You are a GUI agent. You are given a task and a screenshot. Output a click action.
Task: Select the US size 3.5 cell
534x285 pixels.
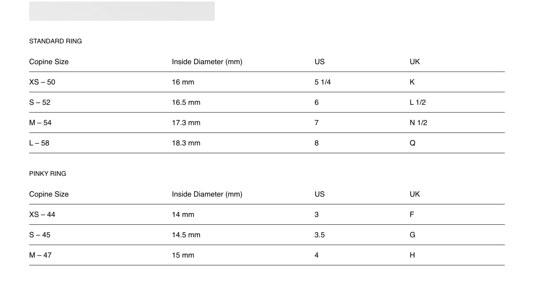(x=319, y=235)
